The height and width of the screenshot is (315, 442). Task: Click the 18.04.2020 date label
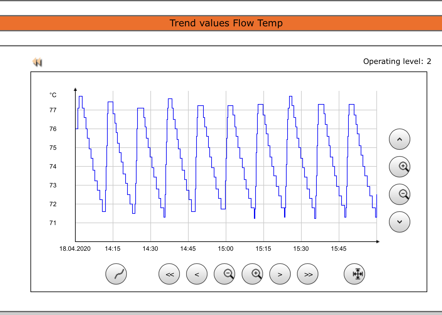point(75,249)
